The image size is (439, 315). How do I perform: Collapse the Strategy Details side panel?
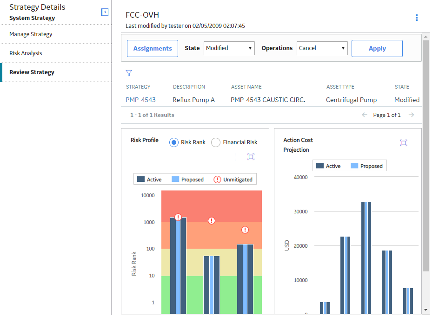105,12
